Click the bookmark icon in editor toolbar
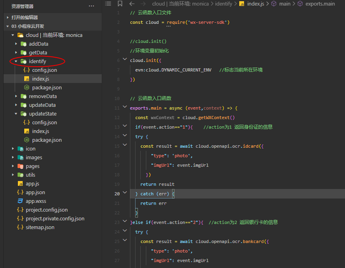The width and height of the screenshot is (345, 268). pos(120,4)
